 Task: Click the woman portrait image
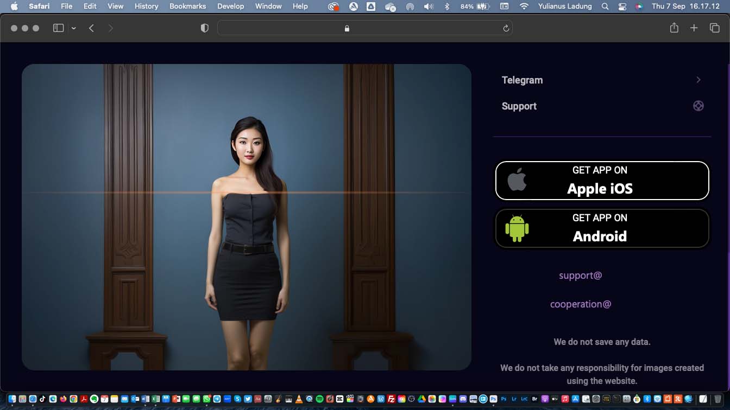point(247,217)
